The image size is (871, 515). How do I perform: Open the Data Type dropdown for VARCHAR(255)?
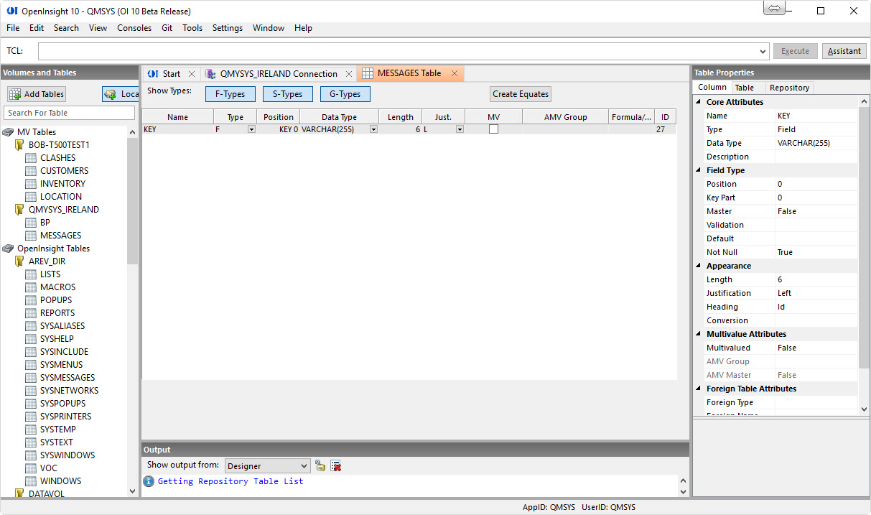click(x=373, y=129)
